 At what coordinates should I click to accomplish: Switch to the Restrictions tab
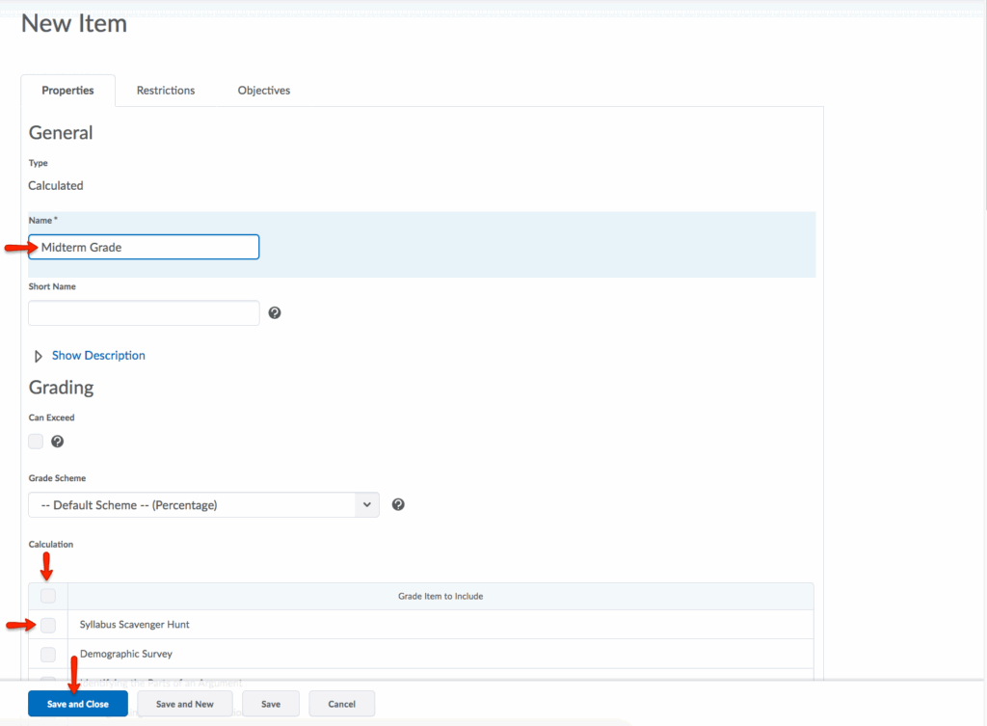click(166, 91)
